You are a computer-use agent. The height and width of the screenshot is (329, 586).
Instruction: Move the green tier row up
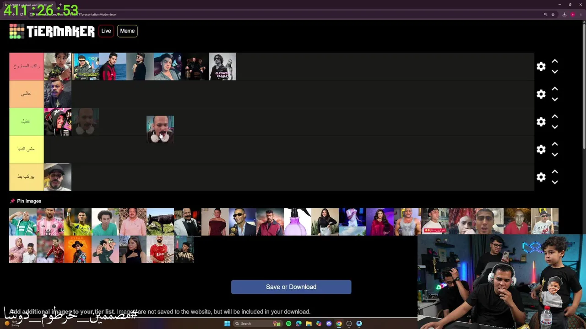(x=555, y=117)
